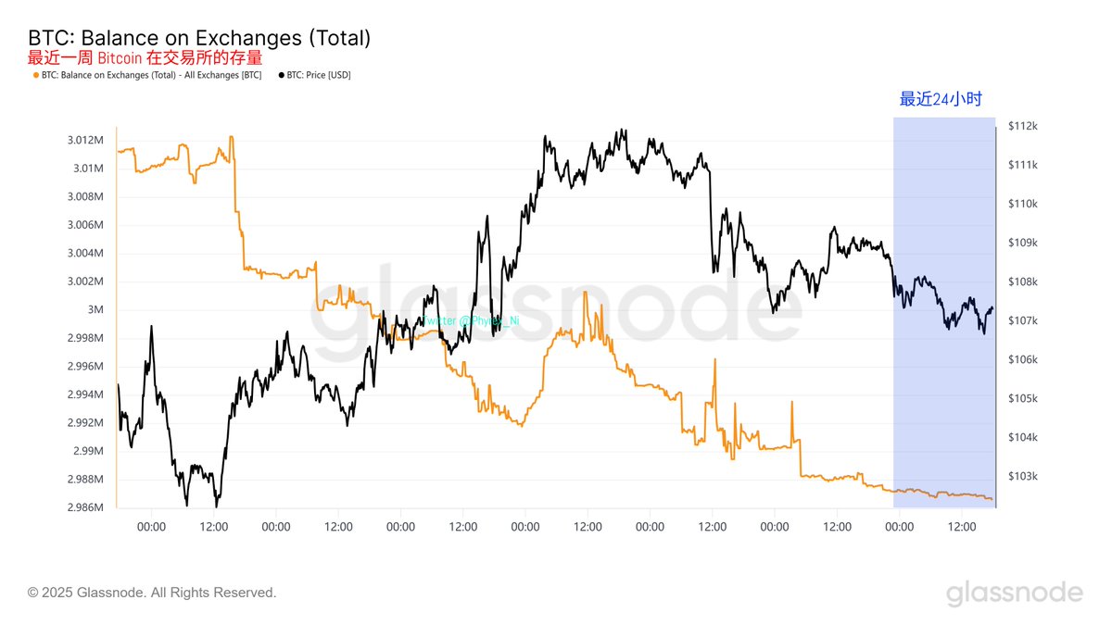Click the orange Balance on Exchanges legend dot
This screenshot has height=625, width=1112.
35,75
